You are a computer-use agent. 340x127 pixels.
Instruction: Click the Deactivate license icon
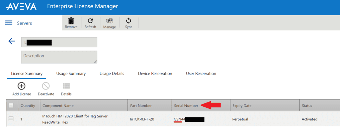[46, 86]
